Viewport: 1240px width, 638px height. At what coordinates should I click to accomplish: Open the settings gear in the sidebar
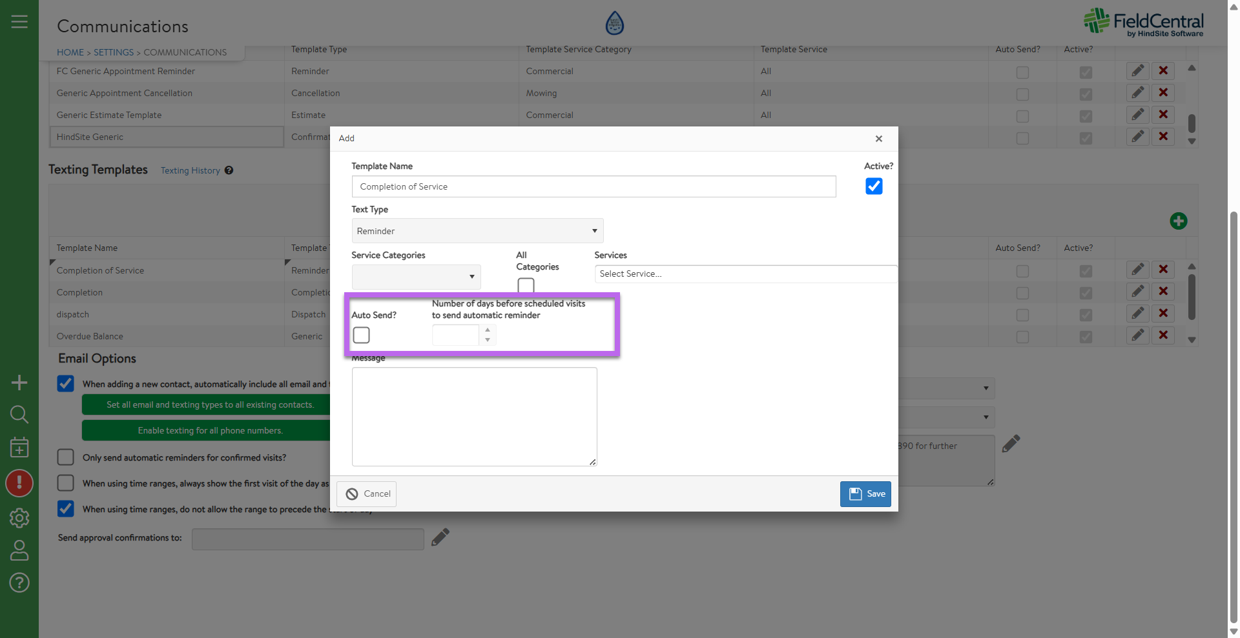pos(19,517)
